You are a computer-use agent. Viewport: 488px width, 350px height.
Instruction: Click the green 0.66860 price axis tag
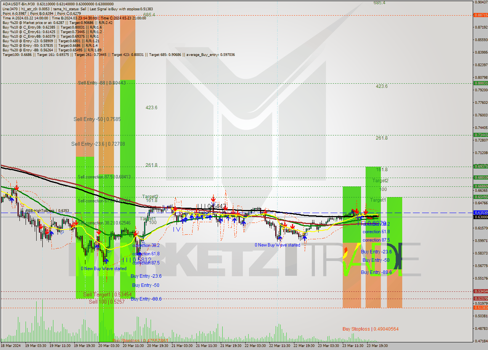pyautogui.click(x=480, y=186)
